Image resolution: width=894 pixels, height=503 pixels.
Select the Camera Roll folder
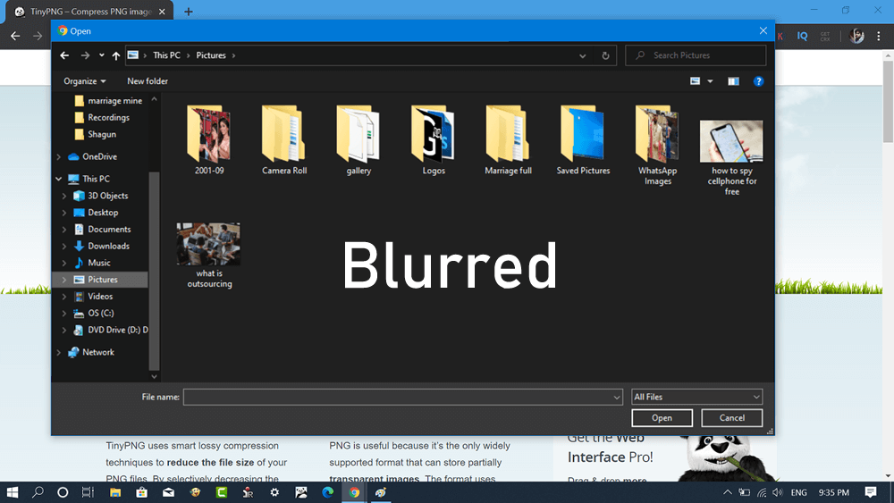(284, 140)
